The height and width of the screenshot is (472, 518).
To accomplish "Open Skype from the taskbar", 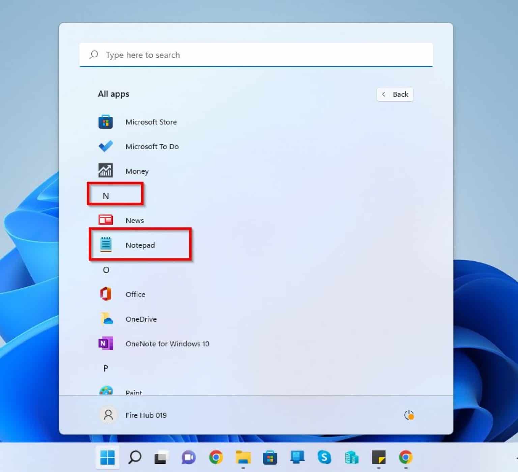I will [324, 458].
